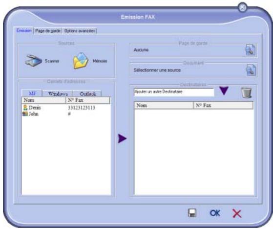This screenshot has width=273, height=229.
Task: Select the Windows address book tab
Action: pos(58,94)
